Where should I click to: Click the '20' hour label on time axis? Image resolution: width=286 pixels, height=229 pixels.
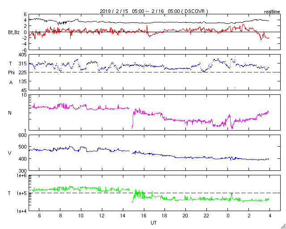click(186, 216)
